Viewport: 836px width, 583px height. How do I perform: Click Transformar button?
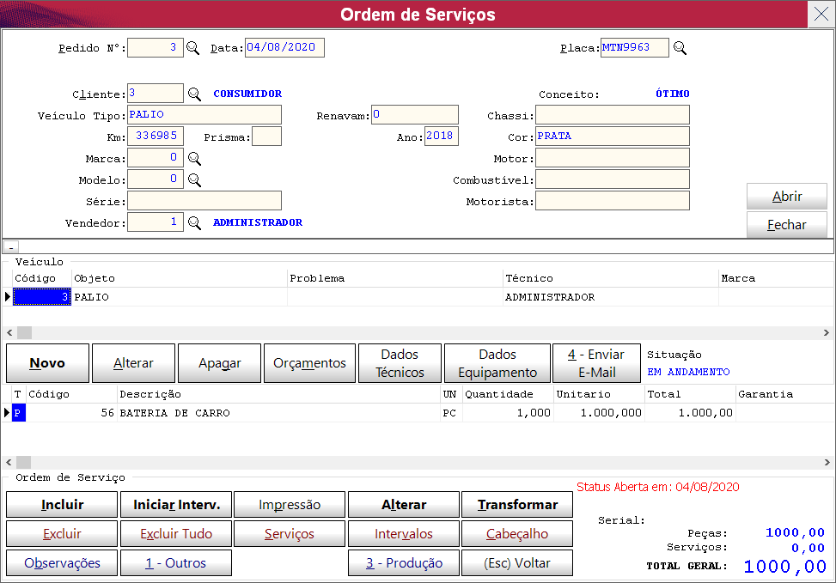pos(517,505)
